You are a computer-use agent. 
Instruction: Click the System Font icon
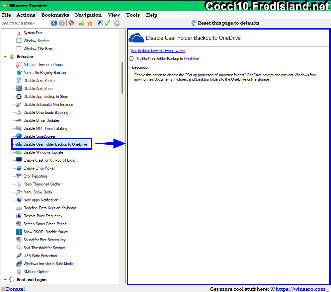point(19,33)
